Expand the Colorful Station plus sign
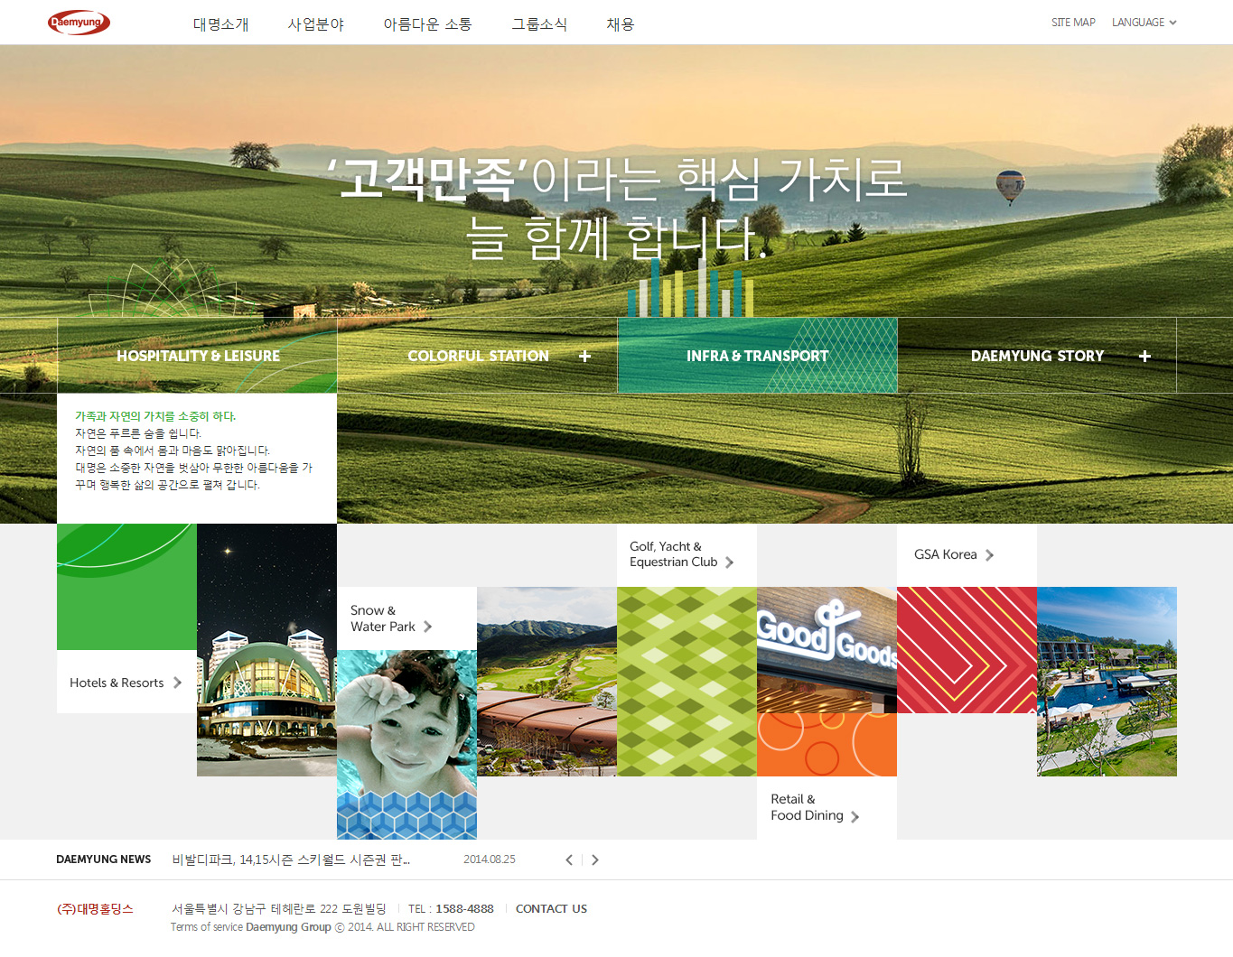The image size is (1233, 957). 584,357
